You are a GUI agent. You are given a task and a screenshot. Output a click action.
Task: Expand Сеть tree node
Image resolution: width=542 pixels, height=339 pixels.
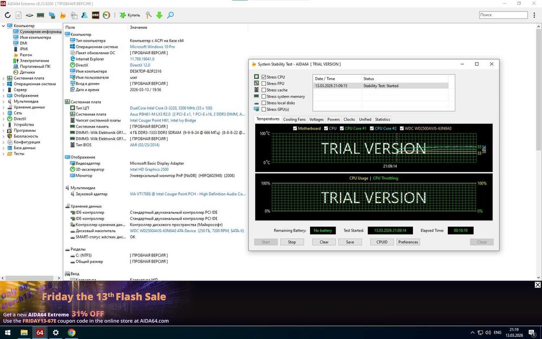[3, 113]
